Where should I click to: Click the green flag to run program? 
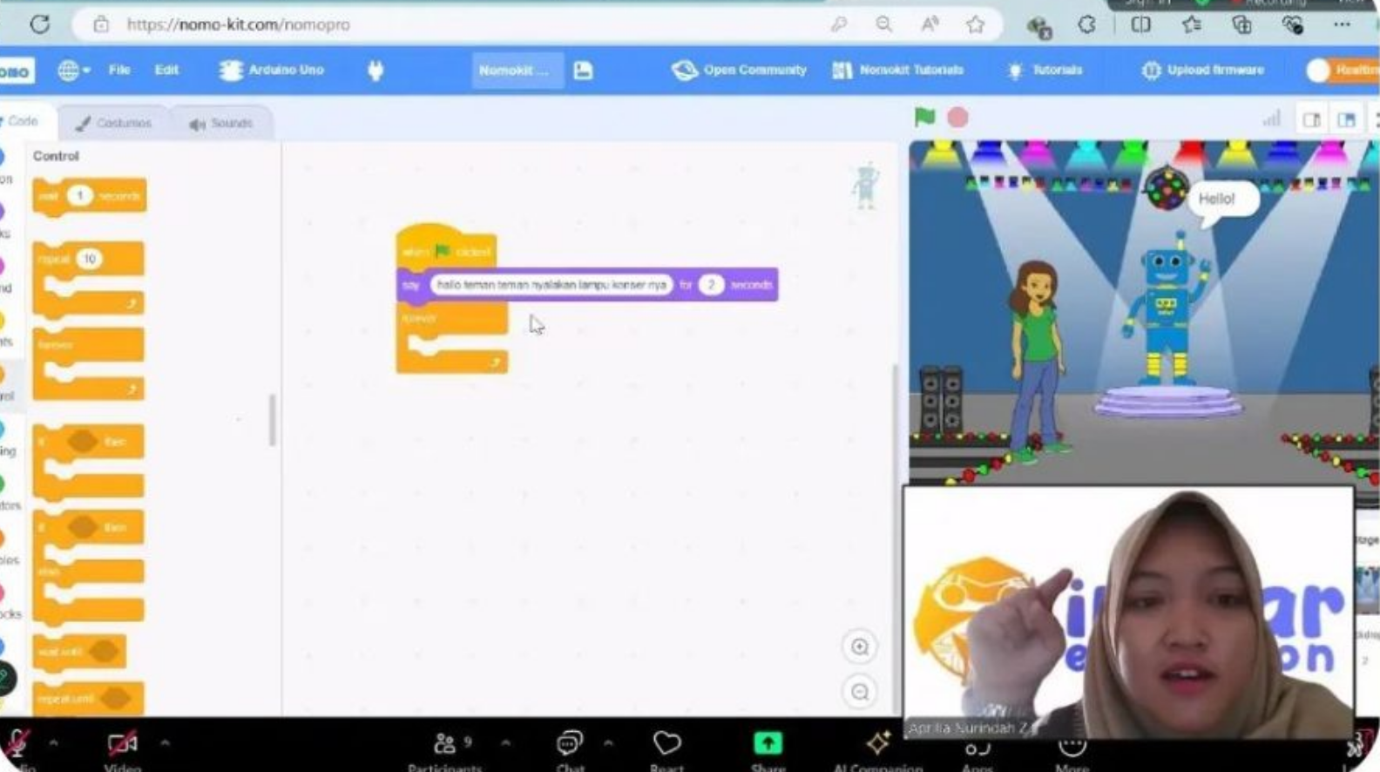pyautogui.click(x=924, y=117)
